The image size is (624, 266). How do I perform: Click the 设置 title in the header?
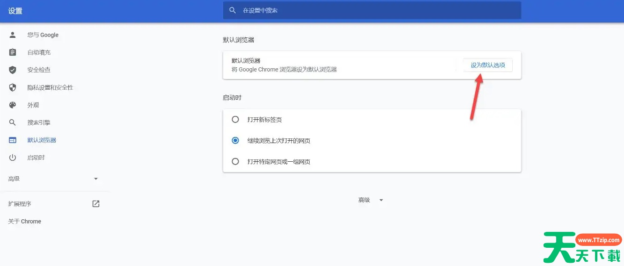15,11
